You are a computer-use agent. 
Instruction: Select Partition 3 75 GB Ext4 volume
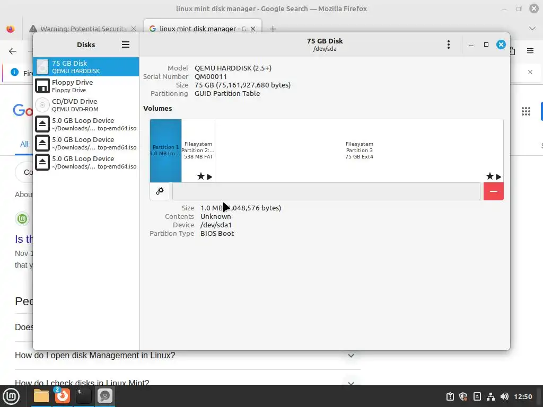point(359,151)
